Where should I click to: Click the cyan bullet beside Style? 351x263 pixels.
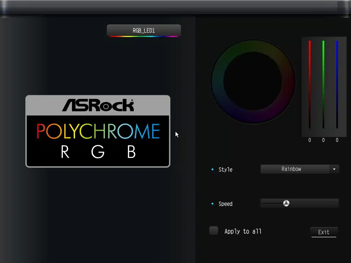pyautogui.click(x=213, y=170)
